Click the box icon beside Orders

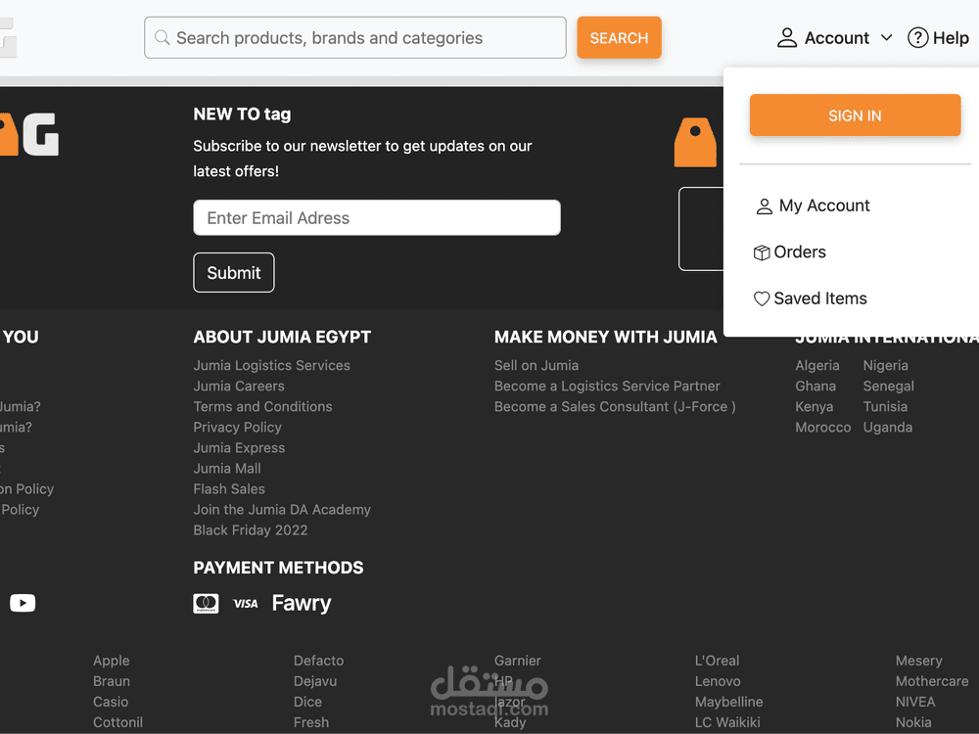point(762,252)
